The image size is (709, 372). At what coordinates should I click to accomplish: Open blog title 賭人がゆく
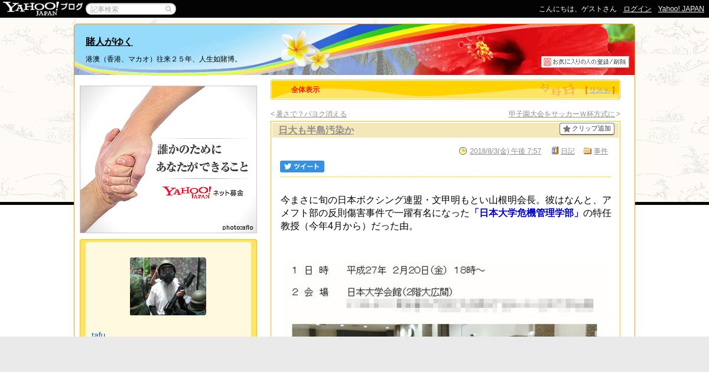[x=109, y=41]
